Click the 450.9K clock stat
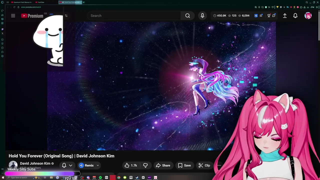 (220, 15)
